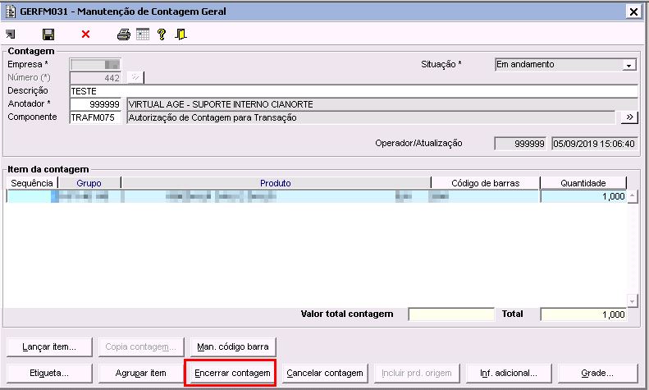Click the Descrição field containing TESTE

pos(354,91)
